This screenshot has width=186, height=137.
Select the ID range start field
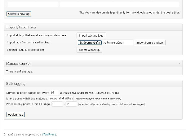57,104
